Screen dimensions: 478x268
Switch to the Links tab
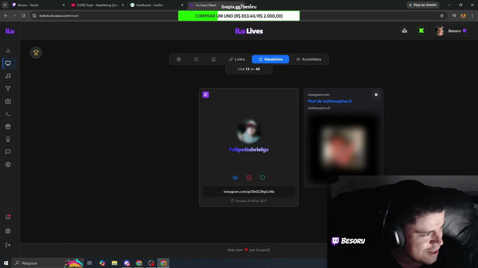tap(237, 59)
